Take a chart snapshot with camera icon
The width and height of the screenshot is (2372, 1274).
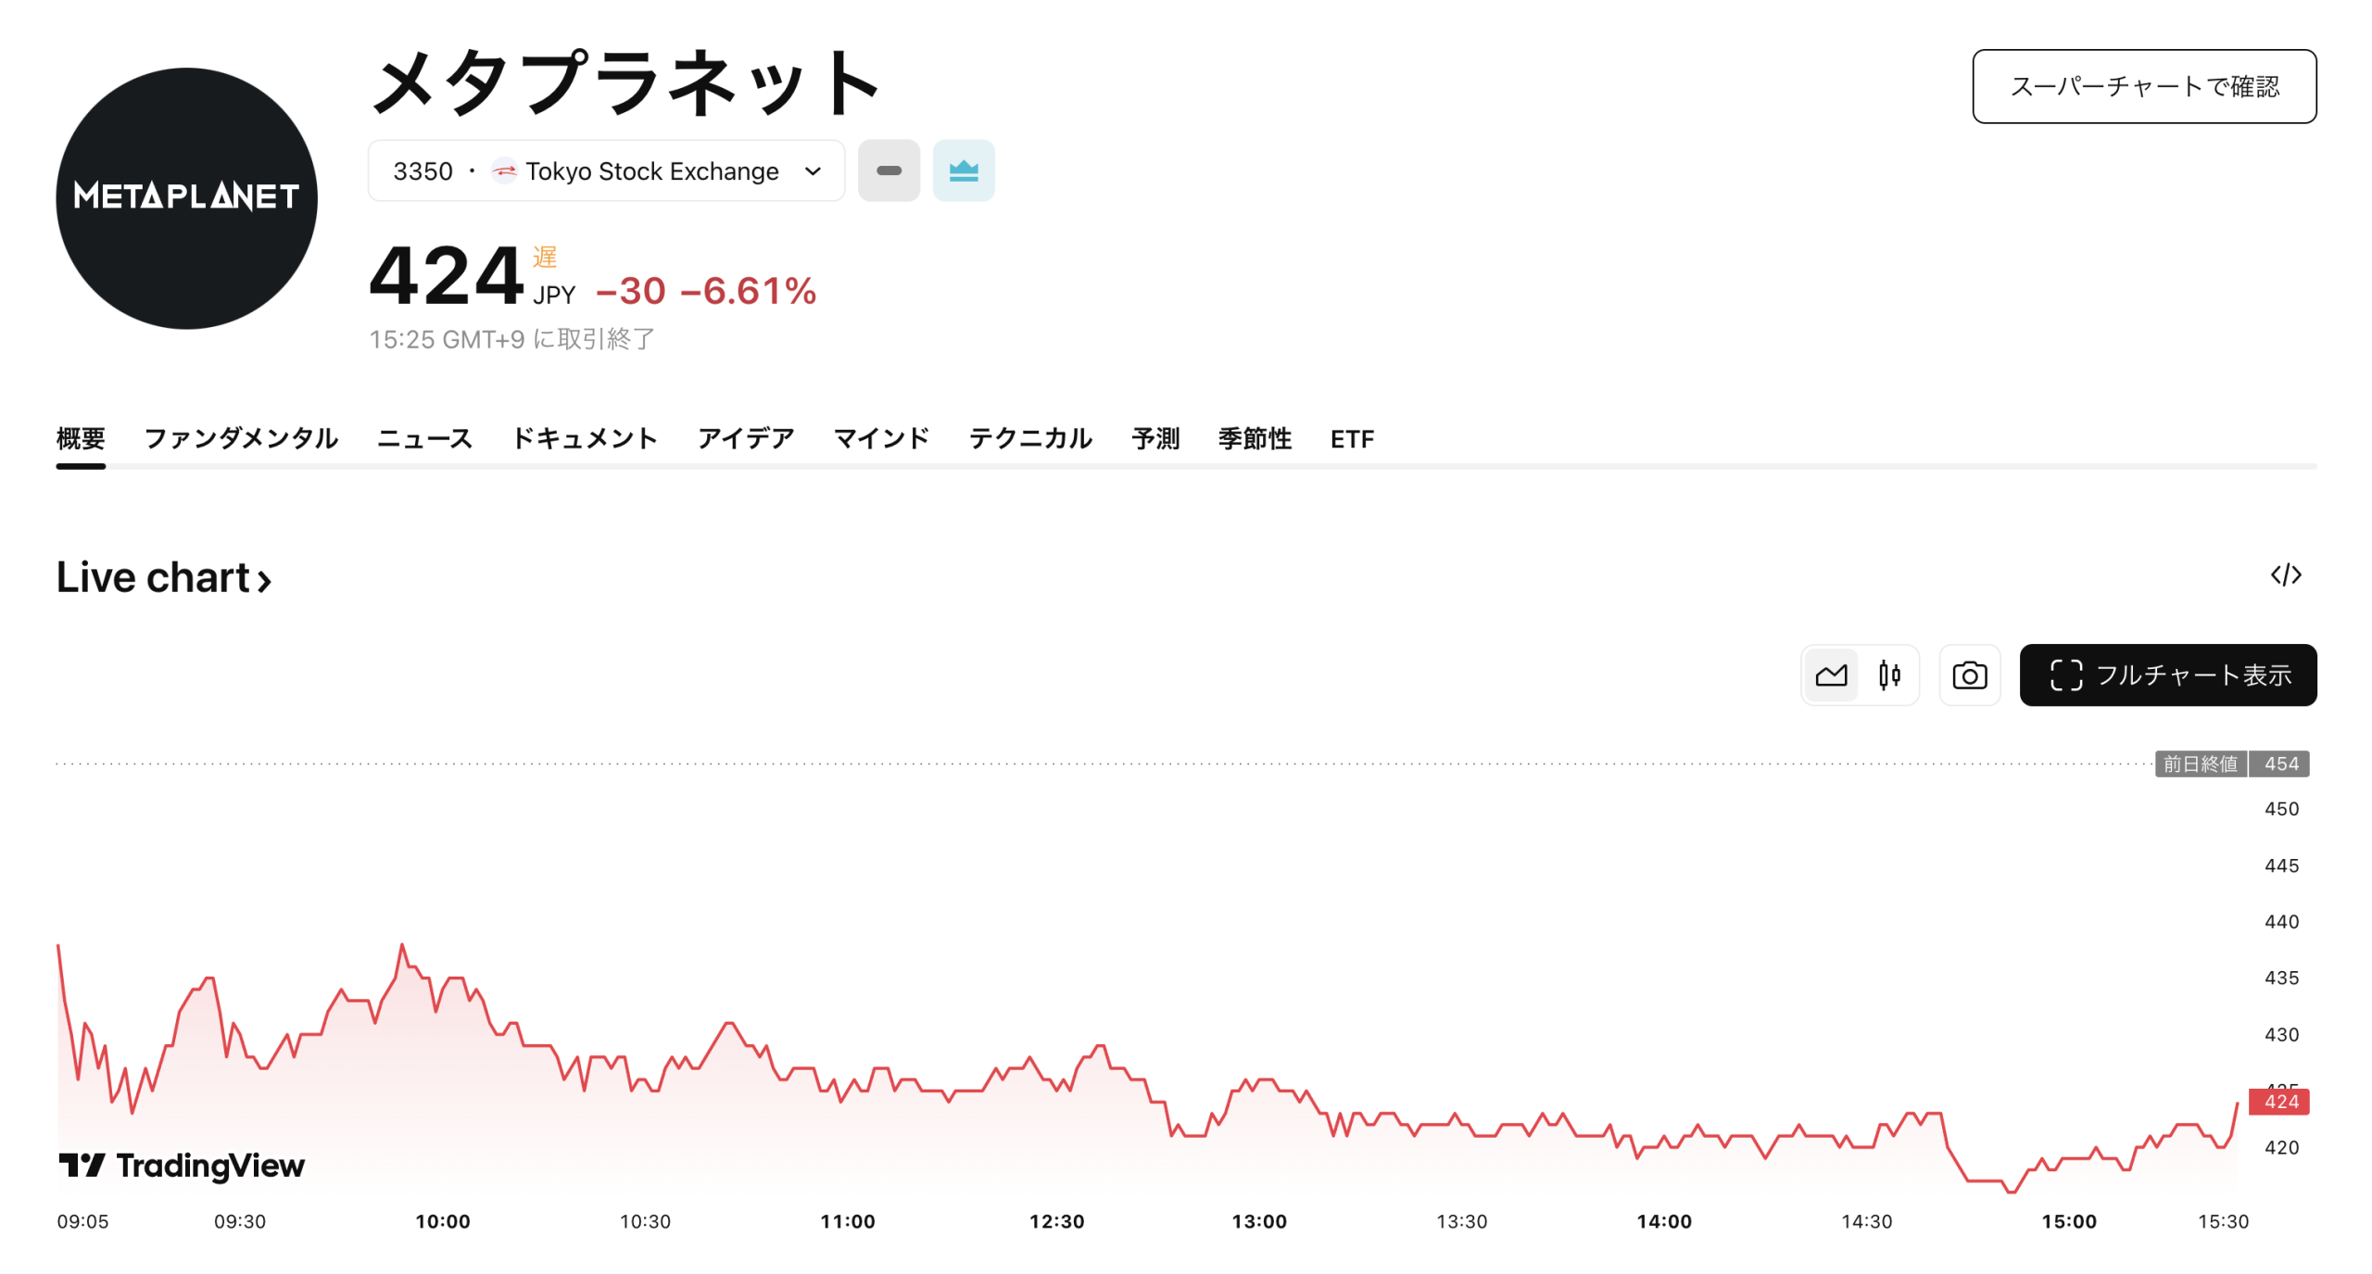pyautogui.click(x=1968, y=675)
